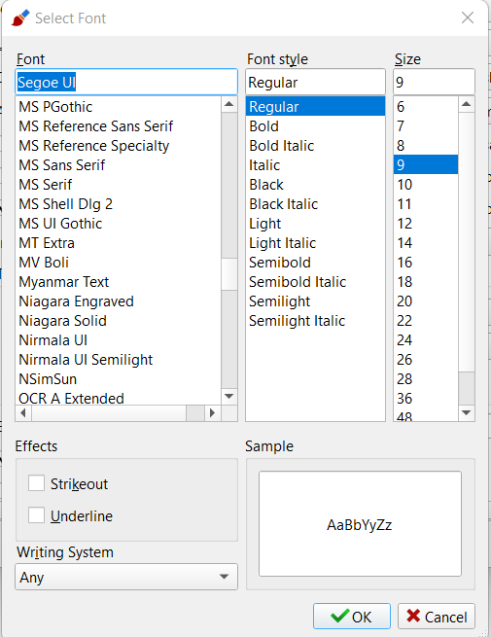This screenshot has width=491, height=637.
Task: Select font size 14
Action: point(426,243)
